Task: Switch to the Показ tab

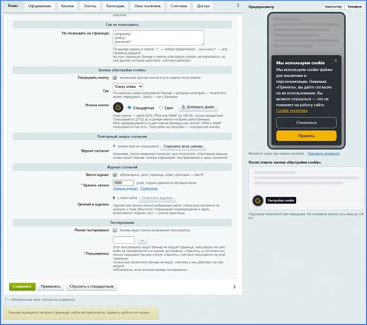Action: click(13, 5)
